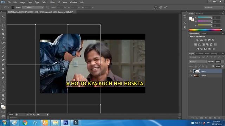Add a Levels adjustment
The height and width of the screenshot is (126, 225).
point(201,40)
